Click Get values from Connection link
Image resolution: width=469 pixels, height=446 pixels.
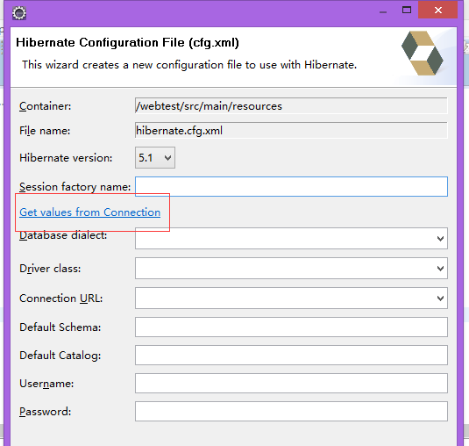click(90, 212)
